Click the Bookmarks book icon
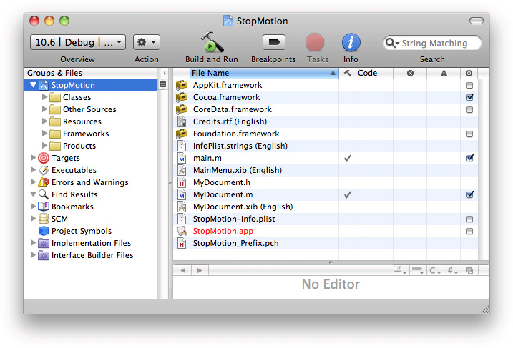Image resolution: width=513 pixels, height=348 pixels. click(44, 207)
